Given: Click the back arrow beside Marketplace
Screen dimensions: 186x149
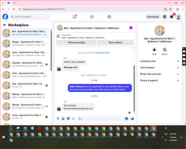Looking at the screenshot, I should tap(4, 25).
